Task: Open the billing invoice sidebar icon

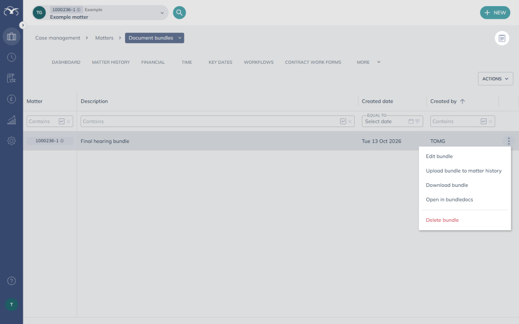Action: (x=12, y=78)
